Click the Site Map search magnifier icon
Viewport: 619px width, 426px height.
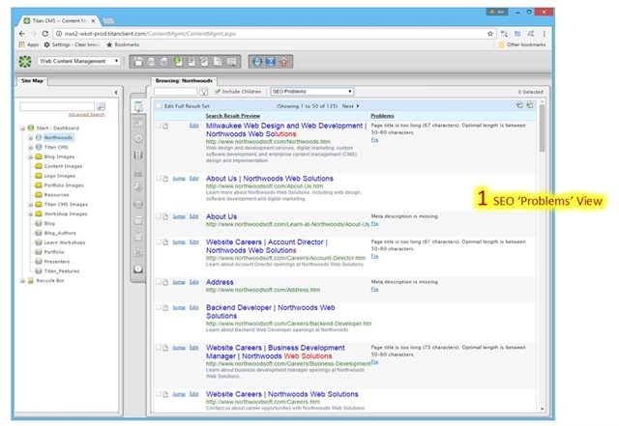pos(101,106)
